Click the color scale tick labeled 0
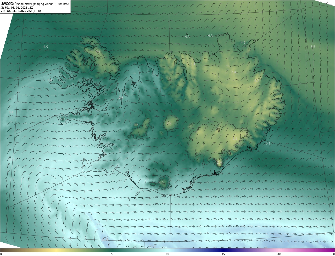Screen dimensions: 335x256 pyautogui.click(x=1, y=254)
